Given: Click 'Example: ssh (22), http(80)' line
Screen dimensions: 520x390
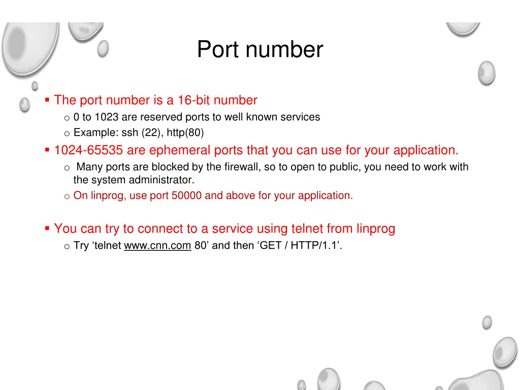Looking at the screenshot, I should click(x=139, y=133).
